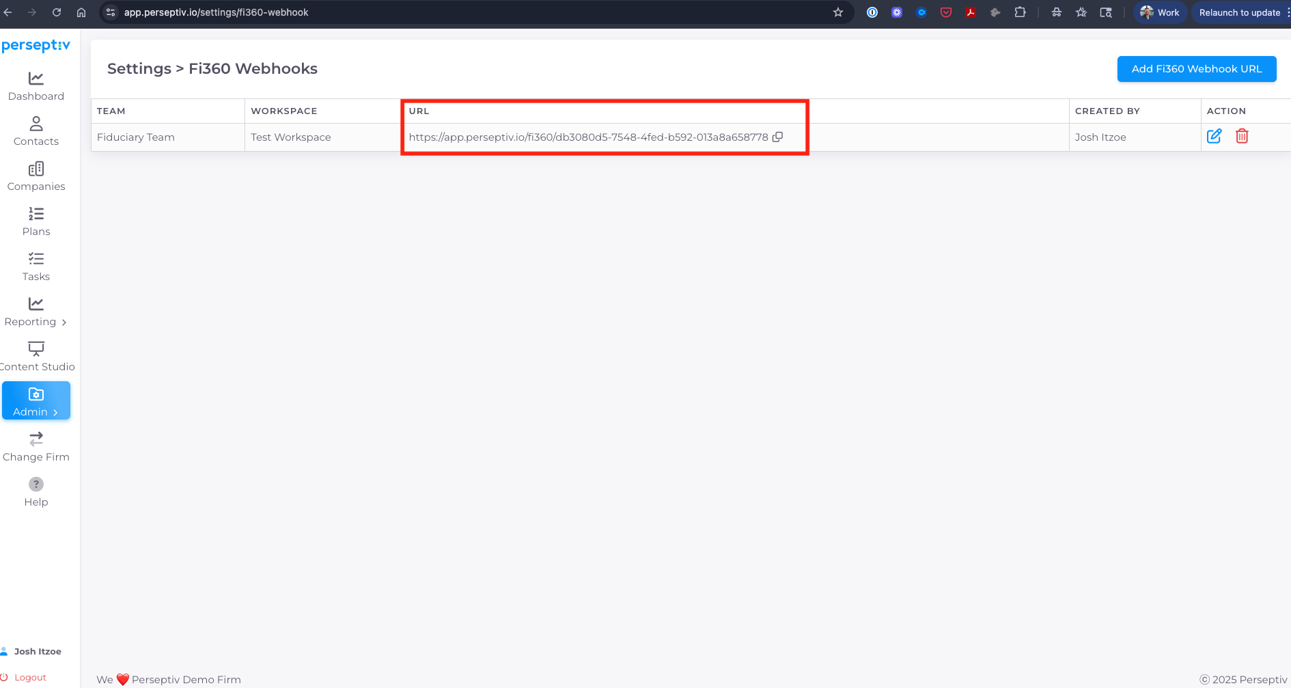Click Relaunch to update button
1291x688 pixels.
click(x=1240, y=12)
